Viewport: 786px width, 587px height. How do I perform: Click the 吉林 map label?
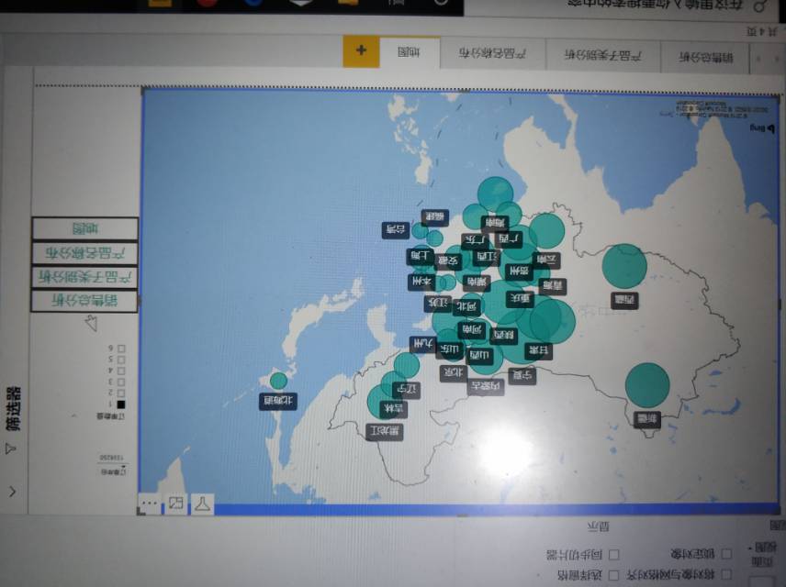click(x=394, y=409)
